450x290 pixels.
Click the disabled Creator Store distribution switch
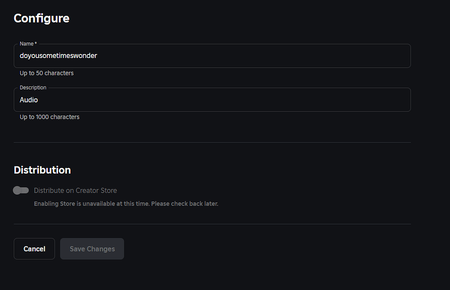click(x=21, y=190)
